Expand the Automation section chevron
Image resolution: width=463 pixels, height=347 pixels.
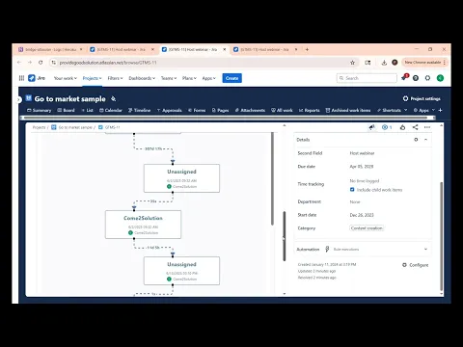pos(425,249)
